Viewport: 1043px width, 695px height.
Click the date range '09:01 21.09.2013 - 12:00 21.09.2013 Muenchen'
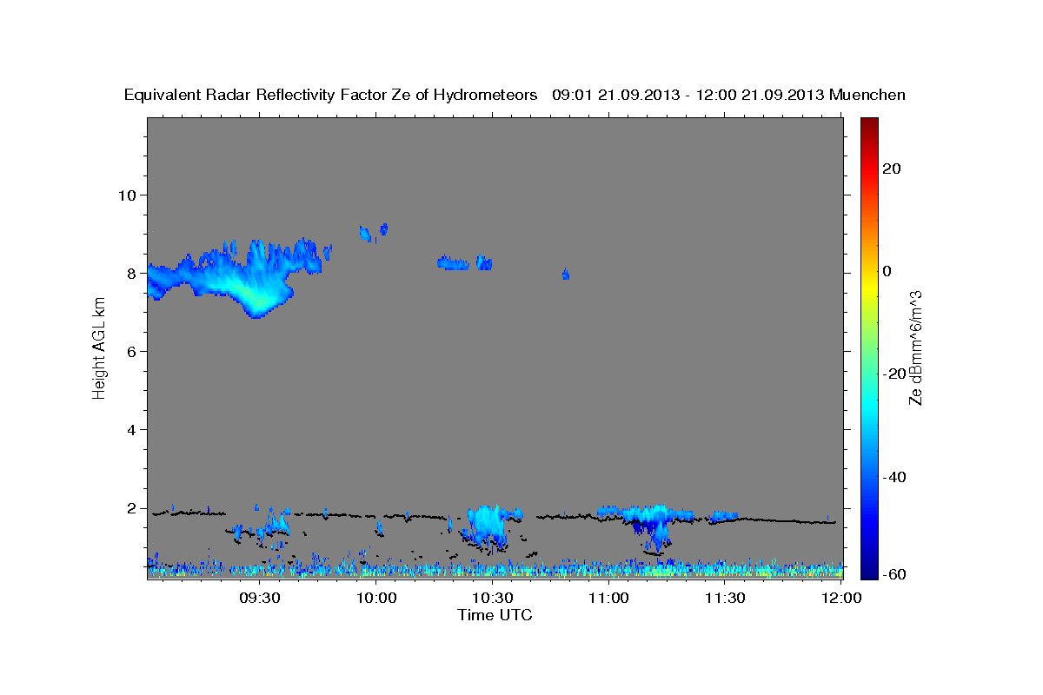point(729,95)
